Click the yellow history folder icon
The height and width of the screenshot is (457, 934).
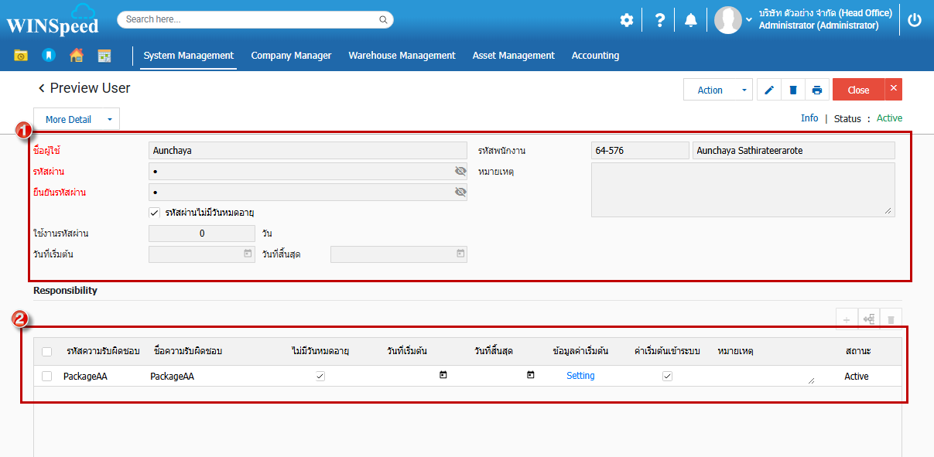click(21, 56)
